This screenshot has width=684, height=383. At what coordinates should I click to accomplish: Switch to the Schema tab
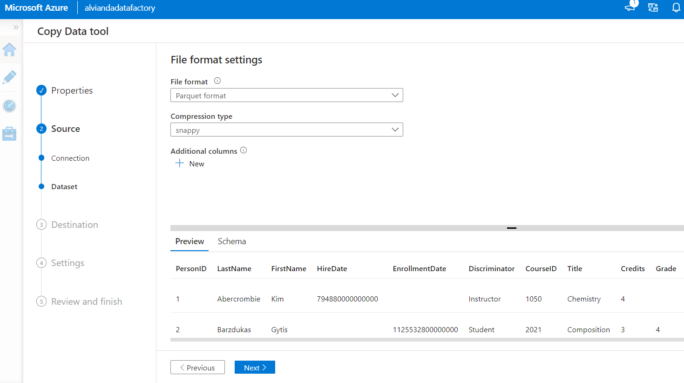click(x=231, y=241)
